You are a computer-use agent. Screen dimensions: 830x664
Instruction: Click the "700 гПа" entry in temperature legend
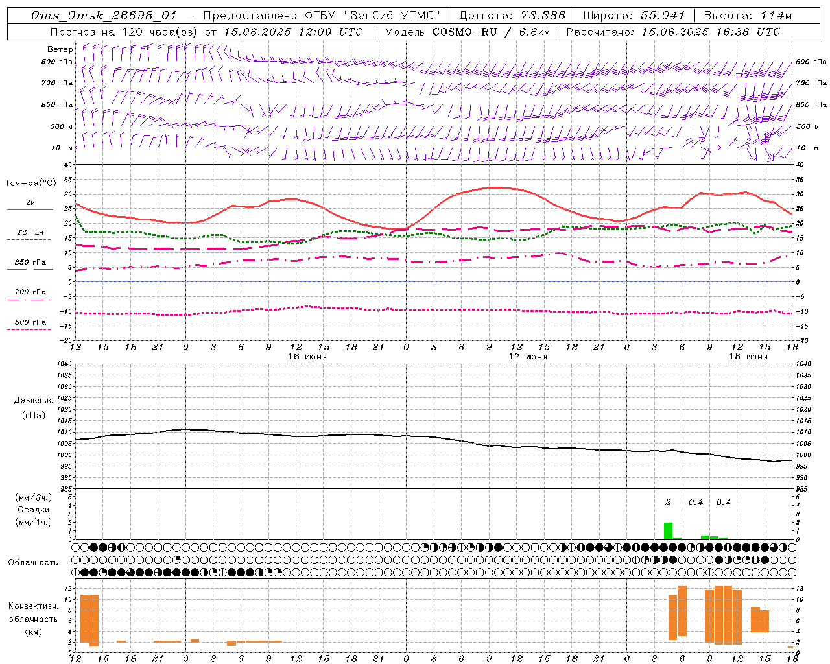point(30,292)
